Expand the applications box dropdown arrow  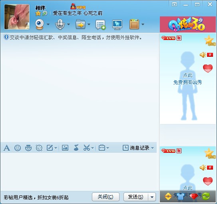pyautogui.click(x=143, y=24)
